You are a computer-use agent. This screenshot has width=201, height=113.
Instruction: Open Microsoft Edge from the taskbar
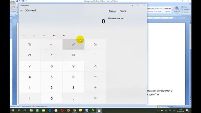coord(50,110)
